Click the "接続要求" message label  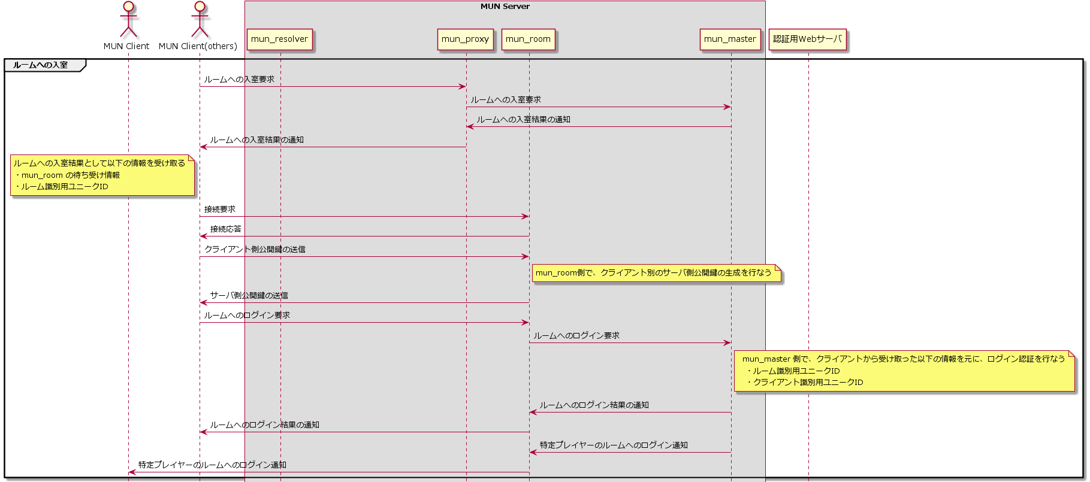click(220, 210)
